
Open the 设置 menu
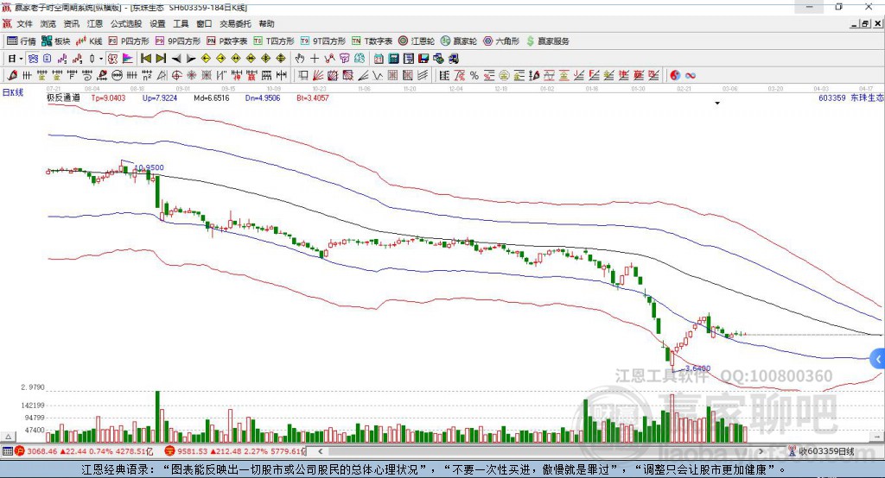pos(157,23)
